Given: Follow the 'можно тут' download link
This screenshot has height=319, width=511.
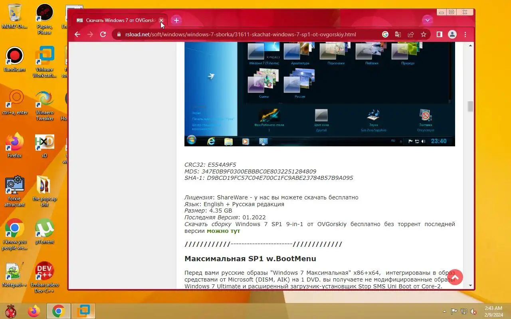Looking at the screenshot, I should coord(223,231).
